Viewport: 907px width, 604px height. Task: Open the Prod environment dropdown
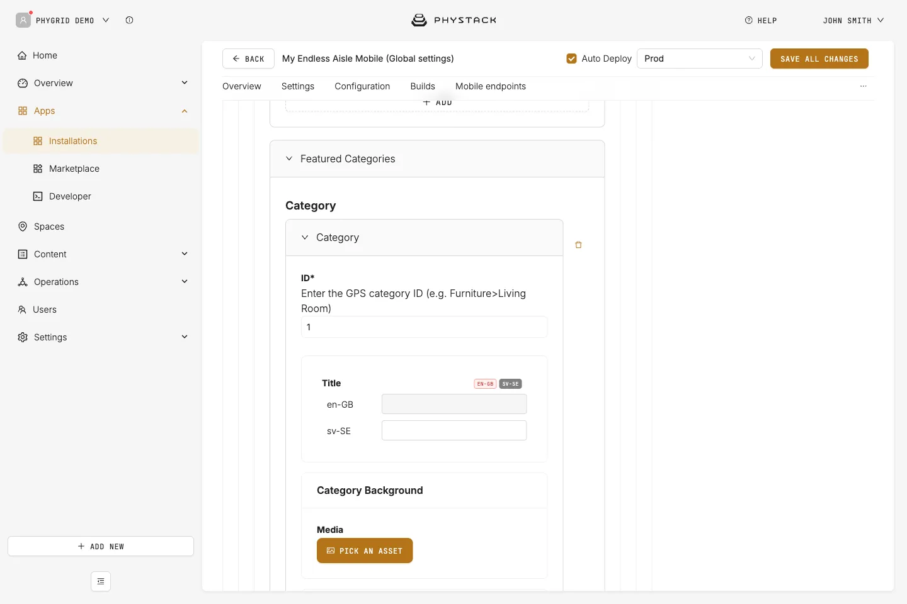pyautogui.click(x=699, y=59)
